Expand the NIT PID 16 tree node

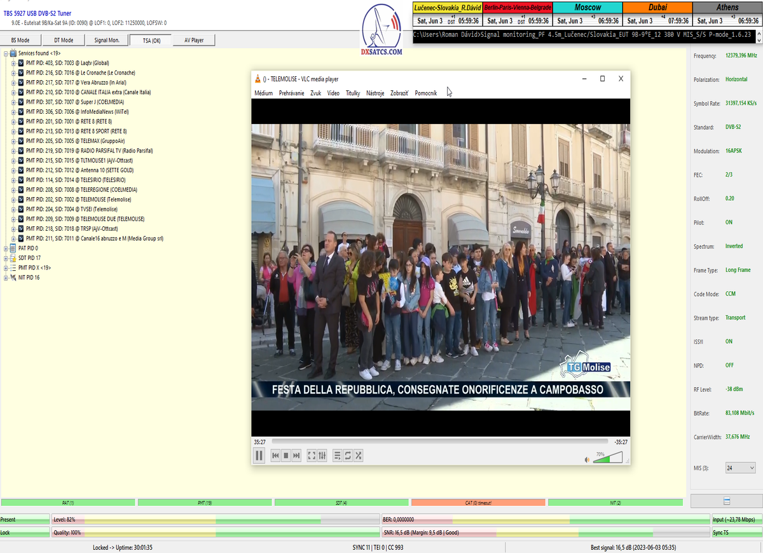tap(6, 277)
